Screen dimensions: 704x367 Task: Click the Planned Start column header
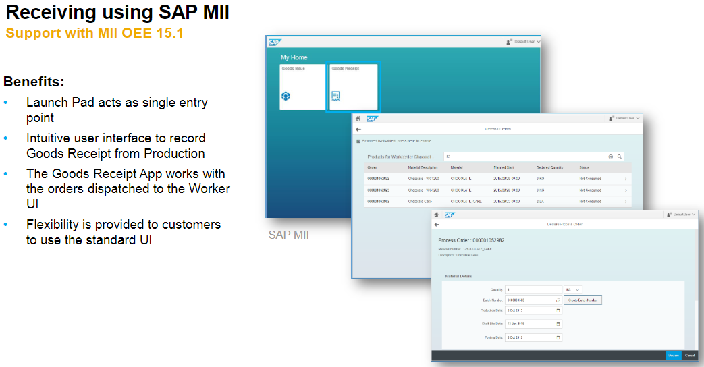pos(504,167)
